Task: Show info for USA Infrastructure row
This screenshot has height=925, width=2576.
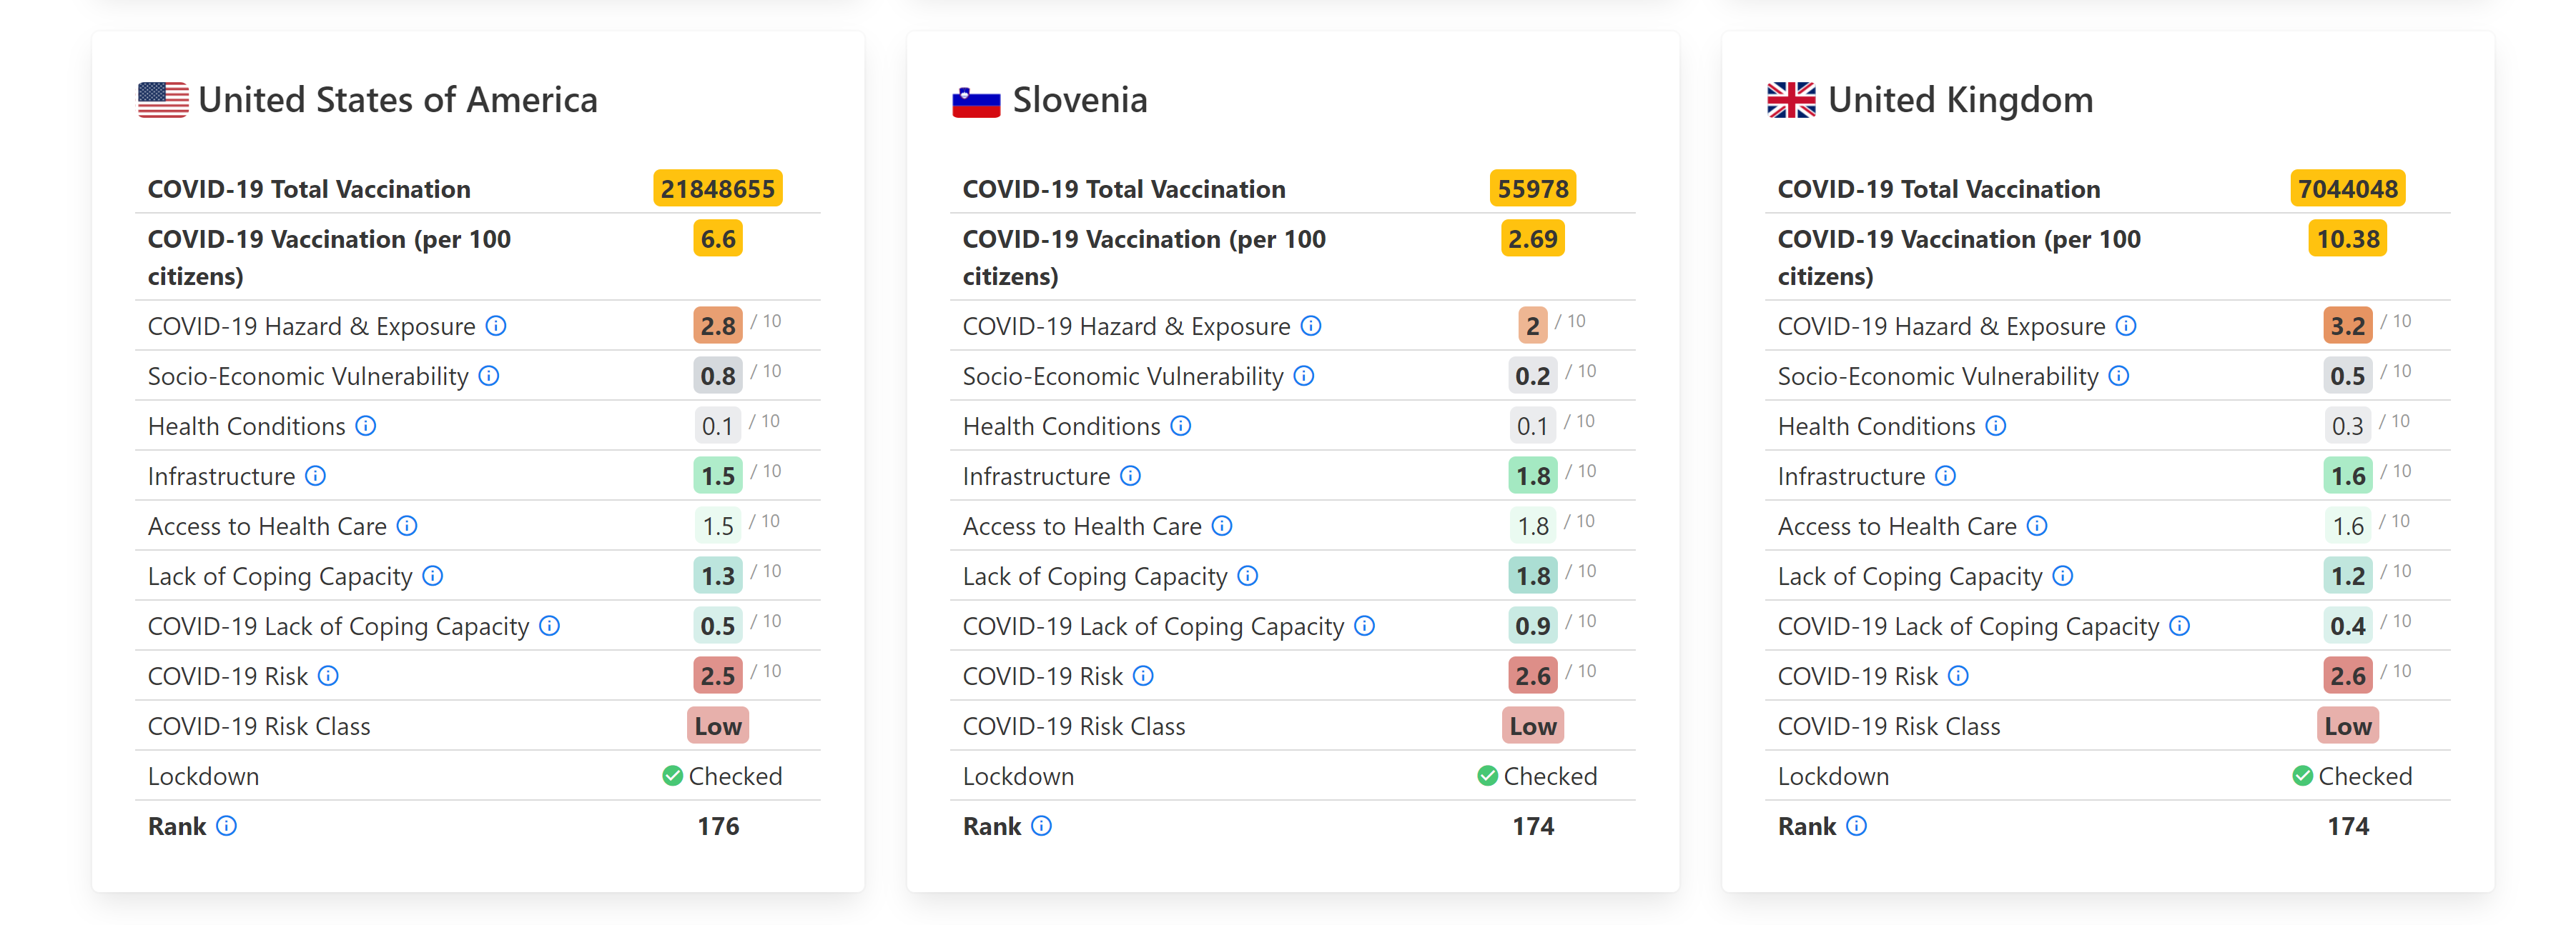Action: 316,476
